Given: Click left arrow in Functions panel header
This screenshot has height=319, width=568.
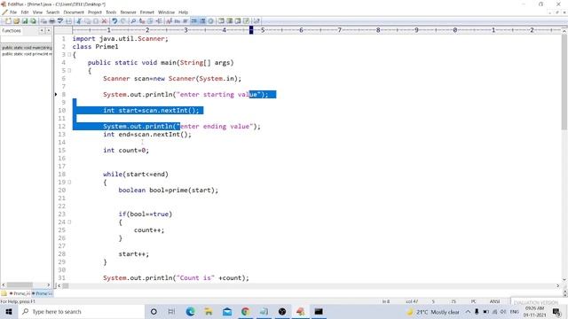Looking at the screenshot, I should 42,31.
